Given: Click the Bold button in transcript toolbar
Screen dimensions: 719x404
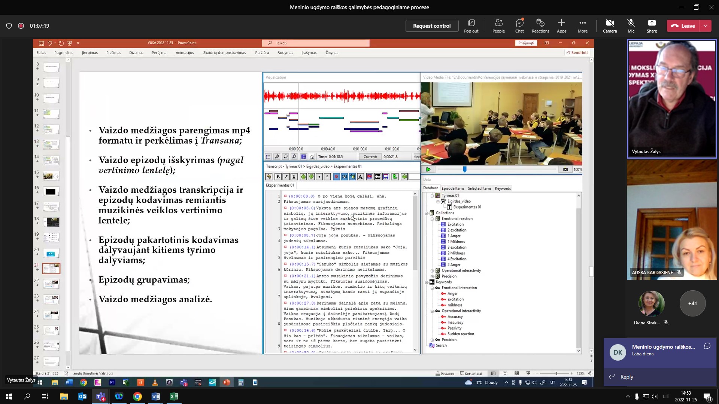Looking at the screenshot, I should coord(278,177).
